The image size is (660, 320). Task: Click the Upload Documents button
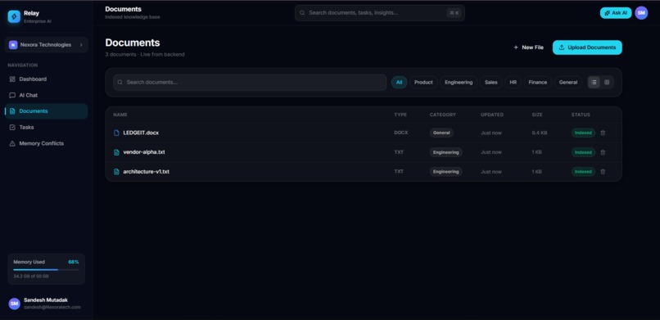coord(587,47)
